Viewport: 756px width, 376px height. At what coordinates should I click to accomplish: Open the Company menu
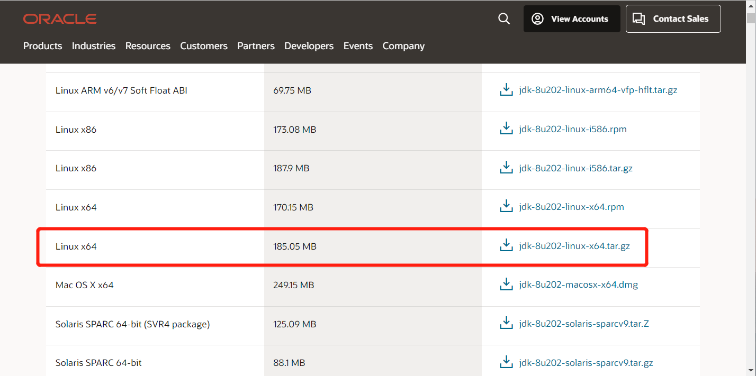[x=403, y=46]
